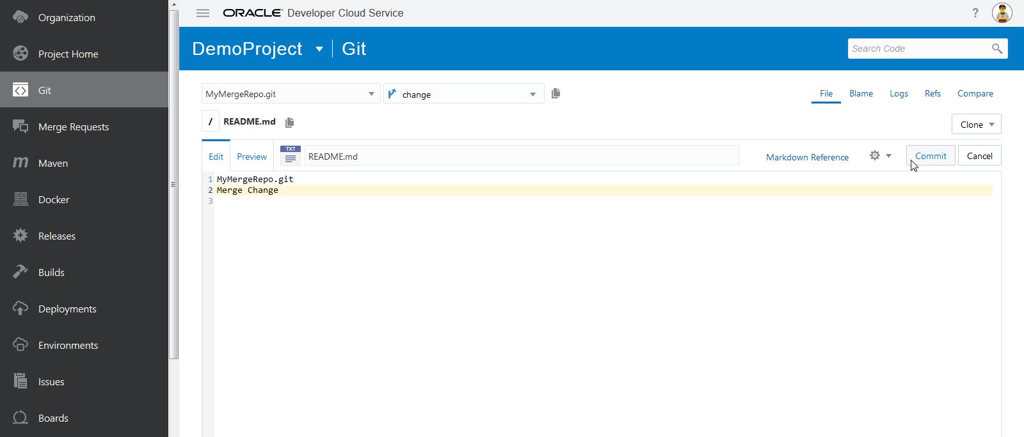Click the Project Home globe icon

pyautogui.click(x=20, y=53)
